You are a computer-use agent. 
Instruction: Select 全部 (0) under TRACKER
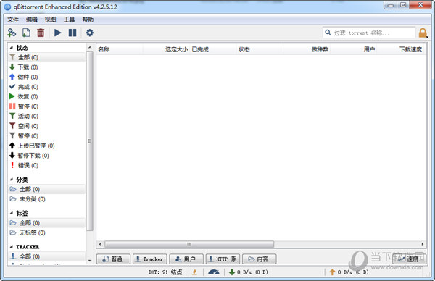[x=46, y=256]
